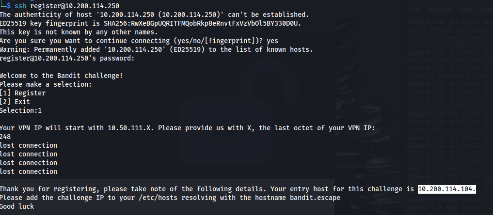Click the password prompt line
The height and width of the screenshot is (215, 493).
67,59
